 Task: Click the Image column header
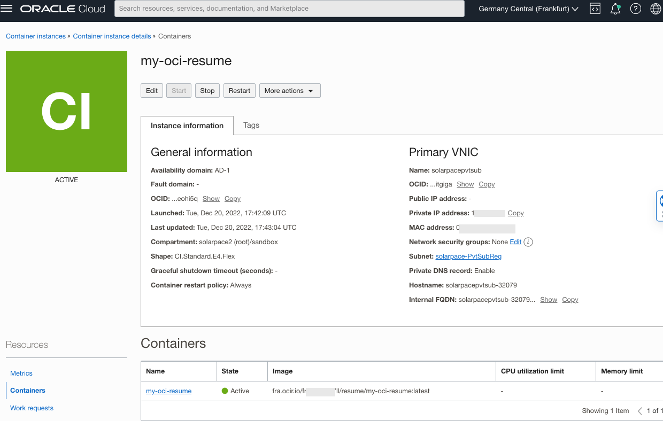click(x=382, y=371)
